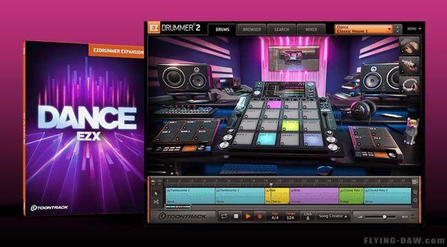This screenshot has height=247, width=447.
Task: Trigger the lit magenta pad on the drum machine
Action: [x=274, y=104]
